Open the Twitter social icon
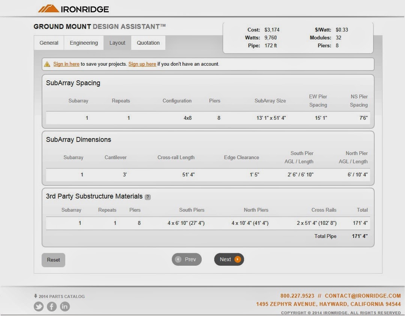This screenshot has height=316, width=405. pyautogui.click(x=39, y=307)
